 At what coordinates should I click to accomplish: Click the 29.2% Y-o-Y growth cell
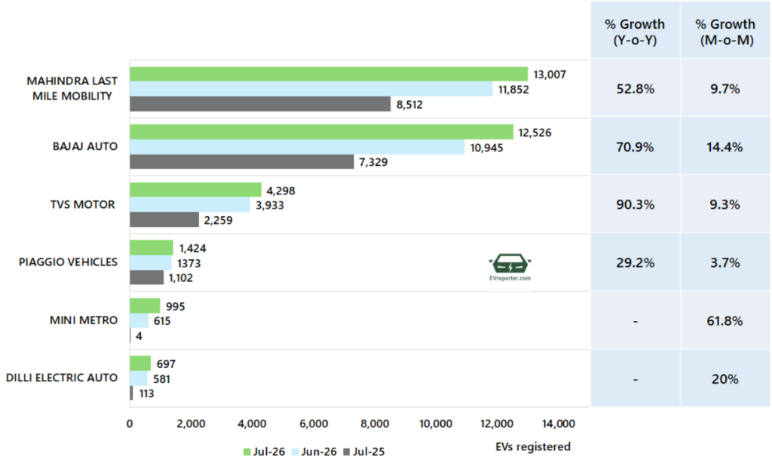point(635,263)
